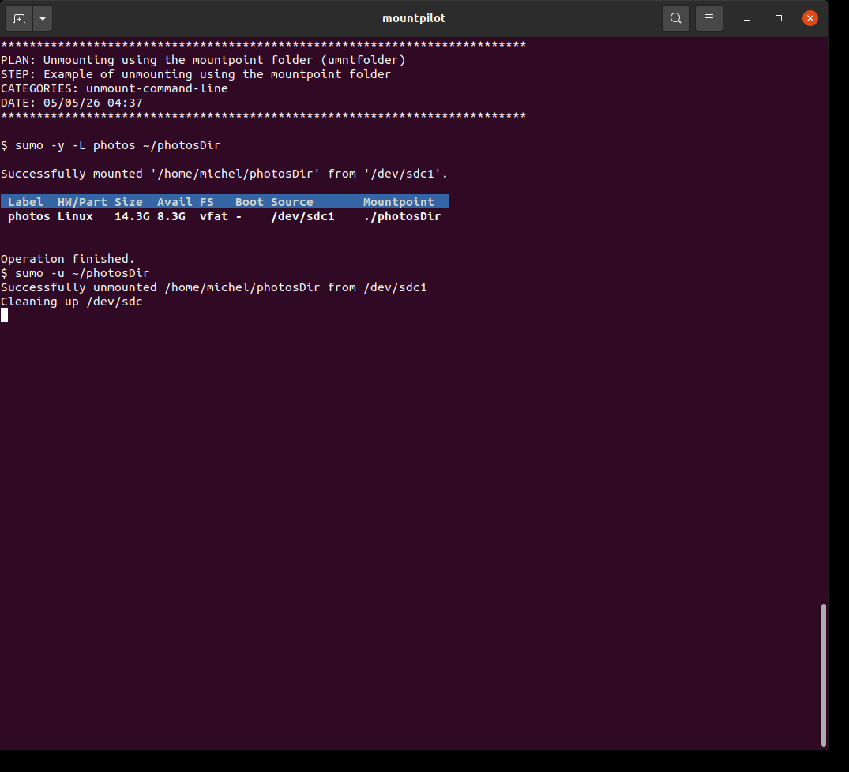
Task: Click the Mountpoint column header
Action: [399, 202]
